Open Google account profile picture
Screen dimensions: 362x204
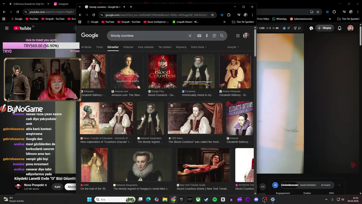click(246, 36)
